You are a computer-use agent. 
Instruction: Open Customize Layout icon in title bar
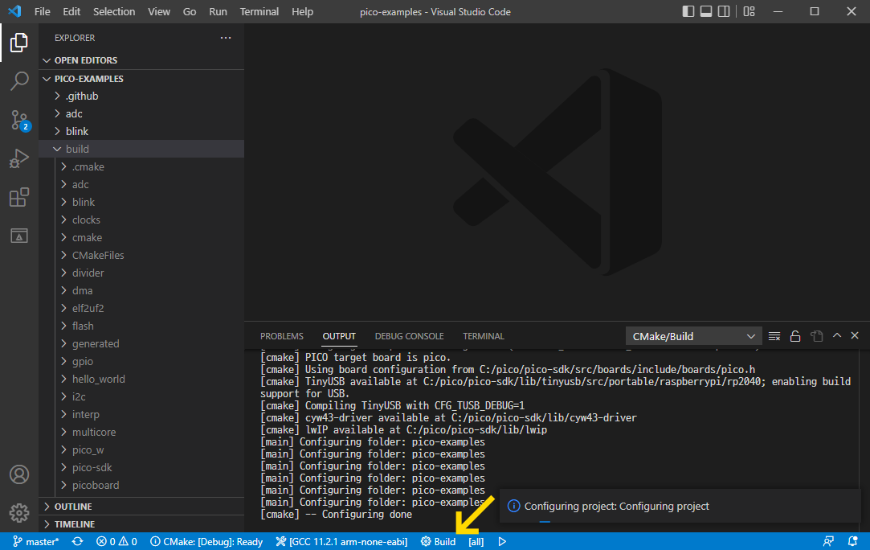tap(749, 12)
